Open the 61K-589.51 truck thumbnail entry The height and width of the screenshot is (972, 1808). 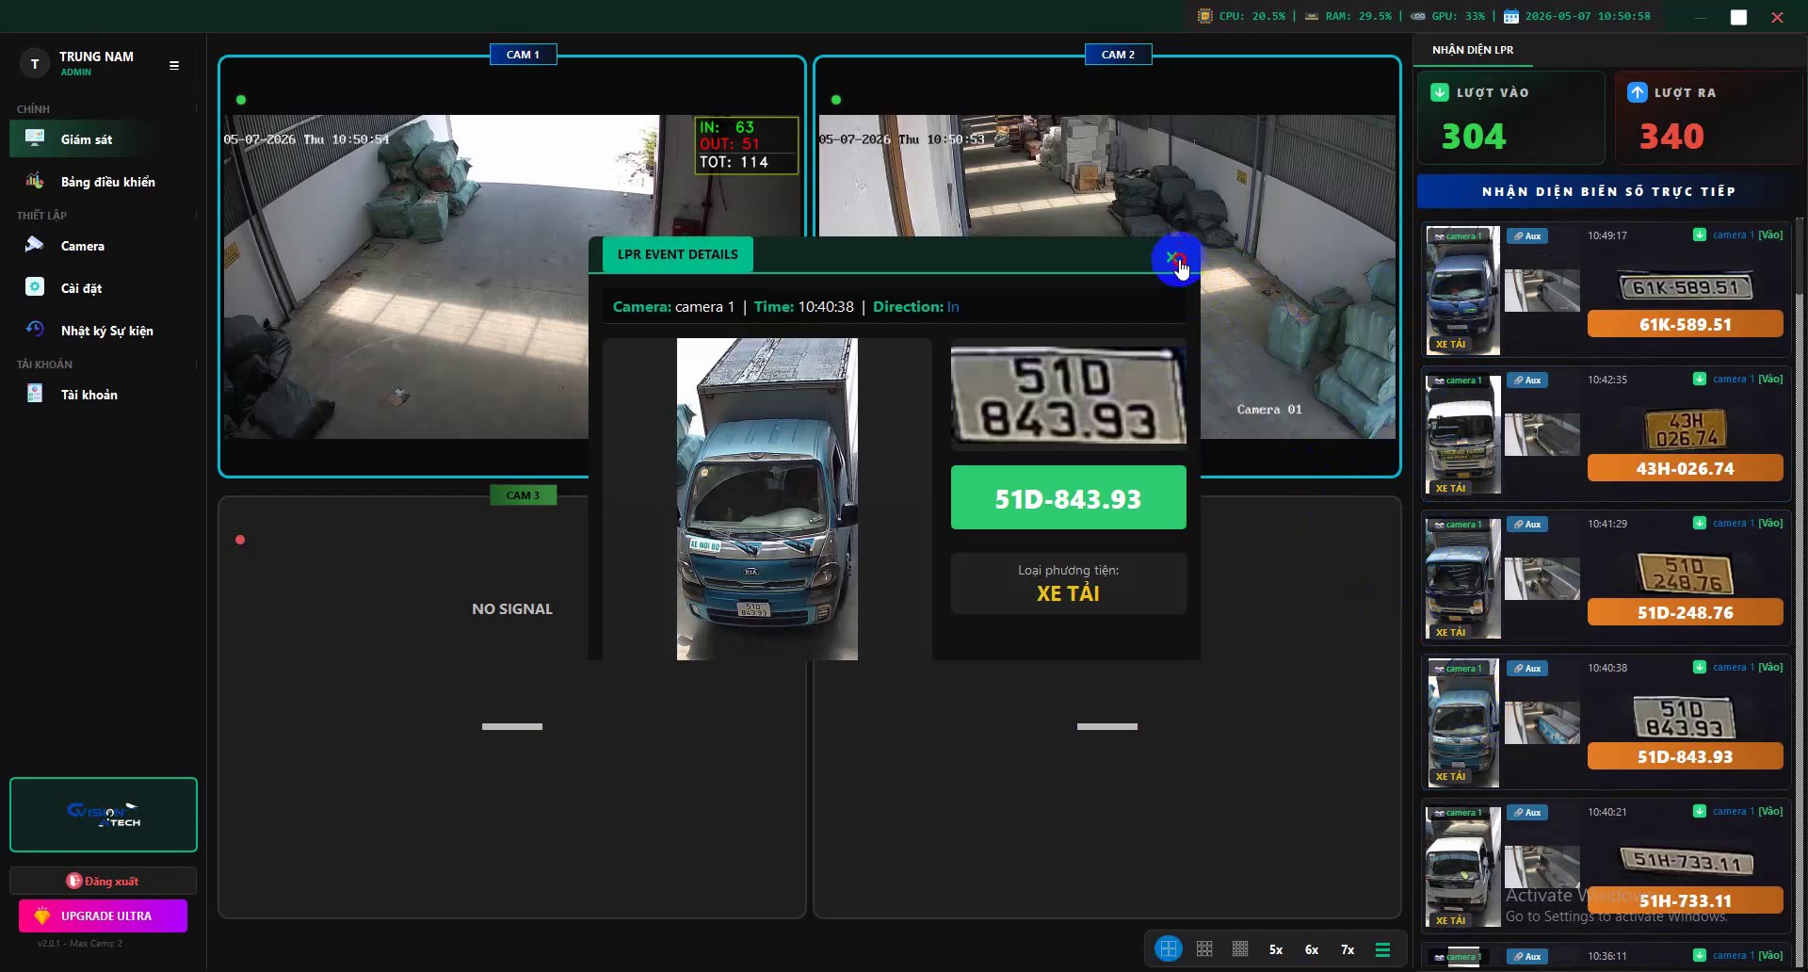pyautogui.click(x=1462, y=290)
